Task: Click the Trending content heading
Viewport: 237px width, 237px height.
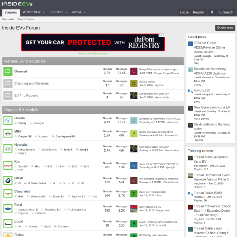Action: click(x=200, y=151)
